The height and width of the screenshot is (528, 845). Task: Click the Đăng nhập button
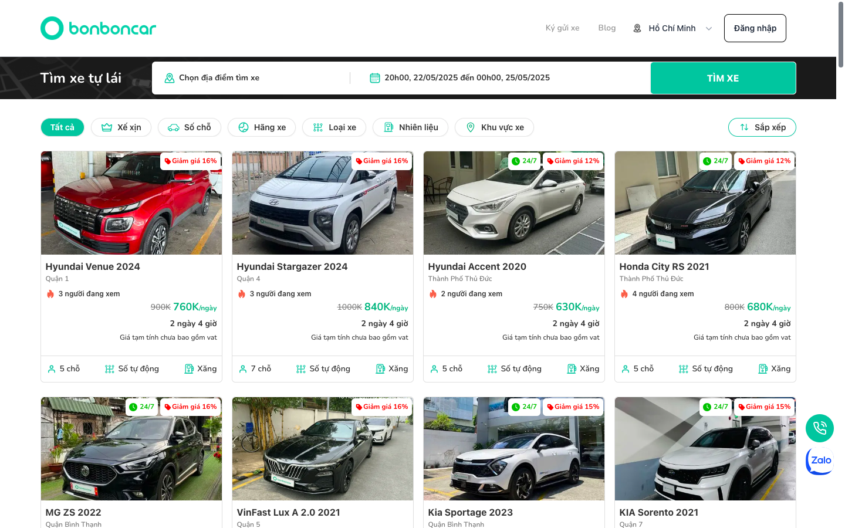[x=755, y=28]
